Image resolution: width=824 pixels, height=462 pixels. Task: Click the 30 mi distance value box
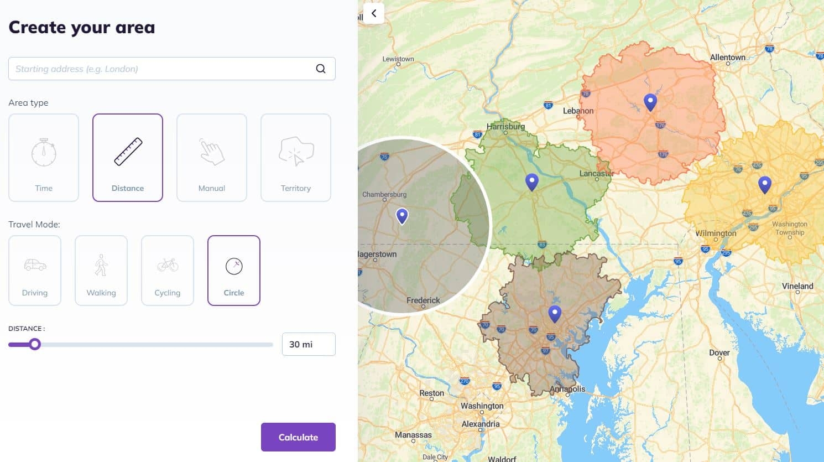coord(308,344)
